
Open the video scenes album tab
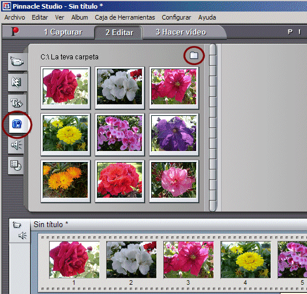pos(17,62)
